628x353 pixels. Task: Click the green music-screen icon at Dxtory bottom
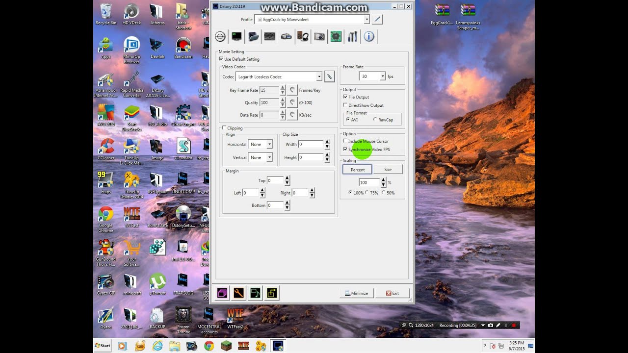tap(255, 293)
